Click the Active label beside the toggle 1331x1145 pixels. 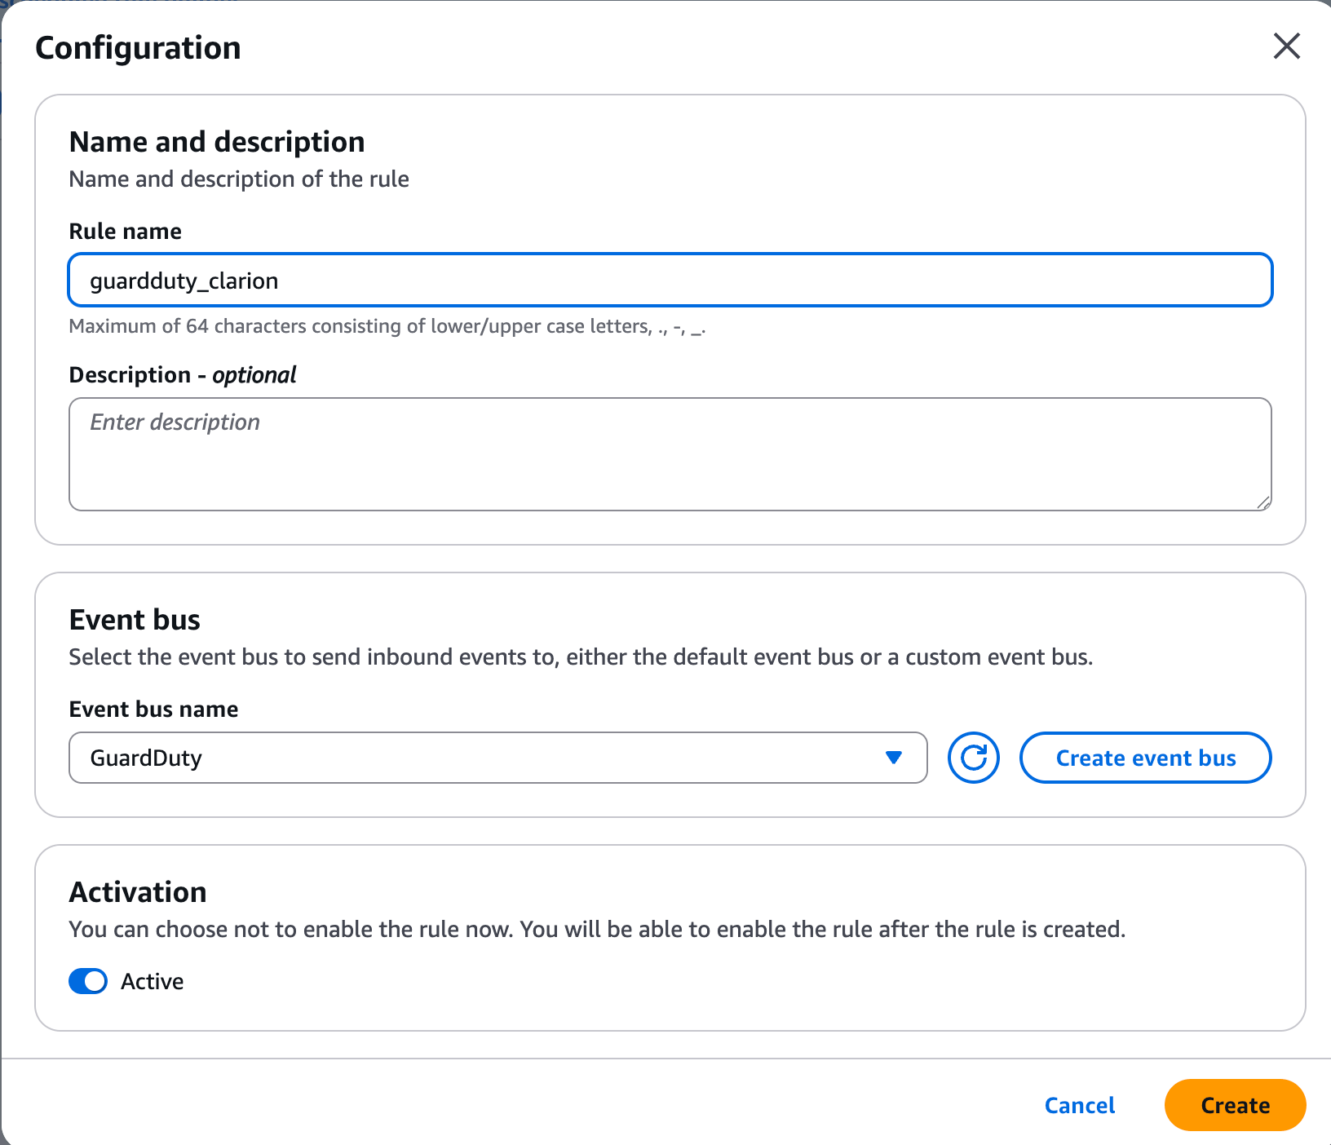point(153,981)
